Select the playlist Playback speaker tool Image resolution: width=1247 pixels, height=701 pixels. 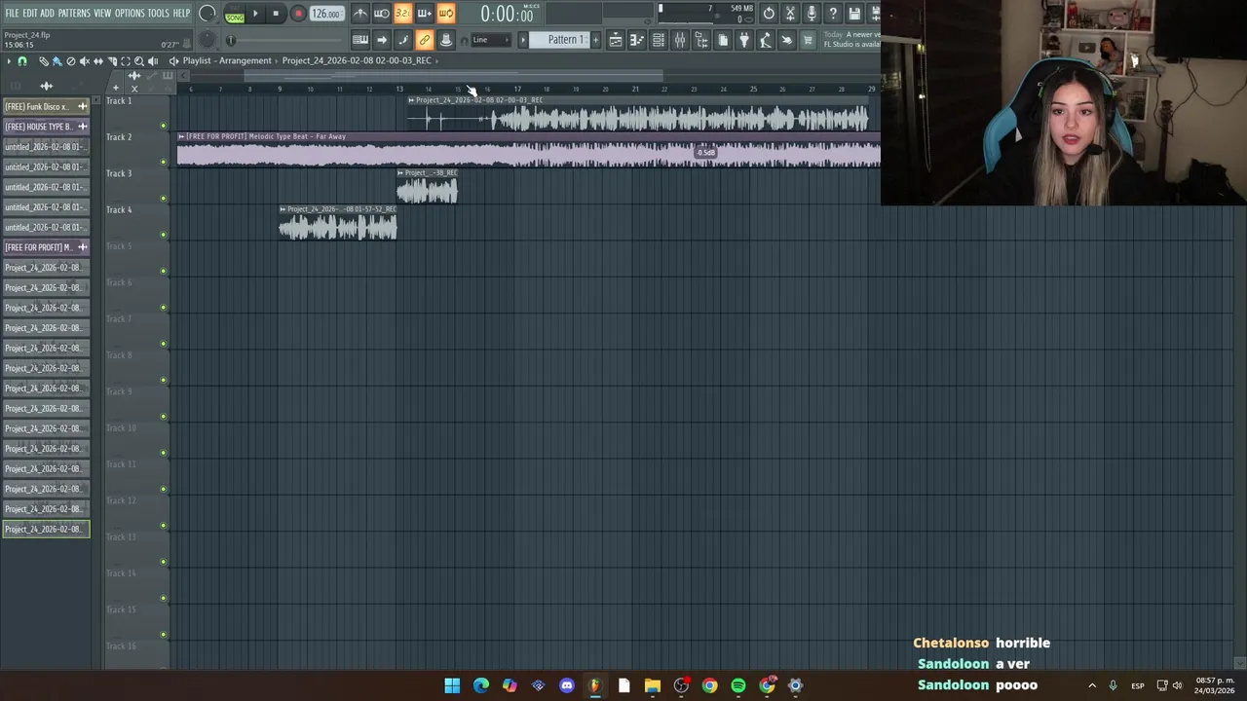coord(153,61)
